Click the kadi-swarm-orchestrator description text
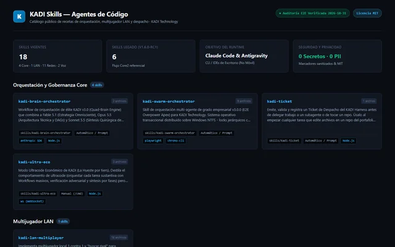Screen dimensions: 395x247 click(196, 115)
